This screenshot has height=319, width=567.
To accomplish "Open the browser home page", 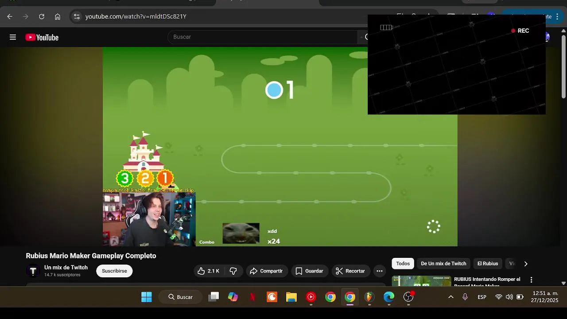I will (x=58, y=16).
